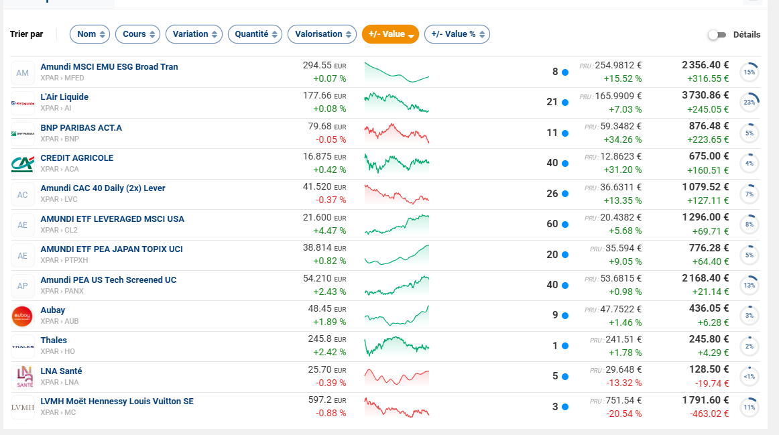Click the Amundi MSCI EMU ESG 'AM' logo icon
Image resolution: width=779 pixels, height=435 pixels.
coord(22,72)
